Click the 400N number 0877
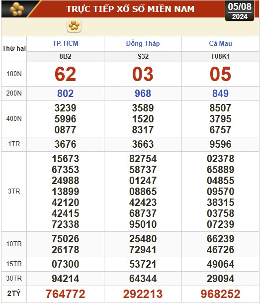Viewport: 261px width, 304px height. [x=65, y=130]
